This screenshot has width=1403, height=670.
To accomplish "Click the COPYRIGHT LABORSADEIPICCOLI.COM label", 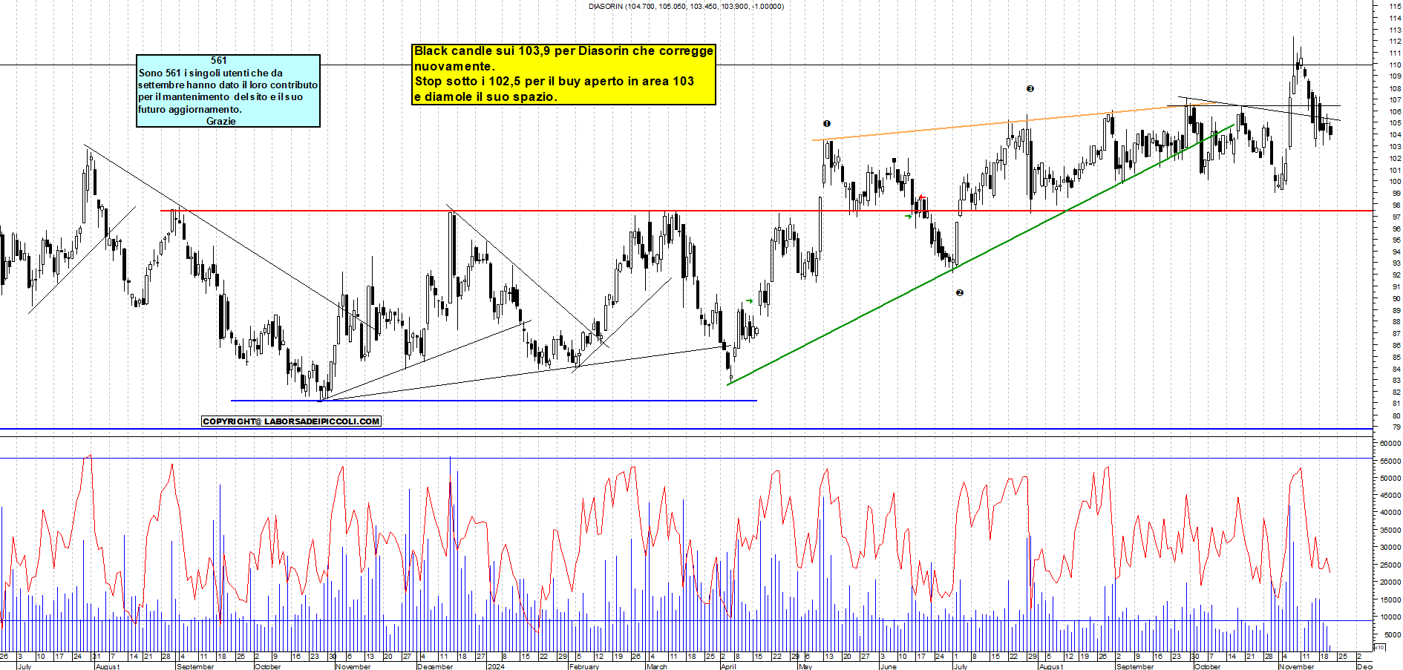I will pos(291,421).
